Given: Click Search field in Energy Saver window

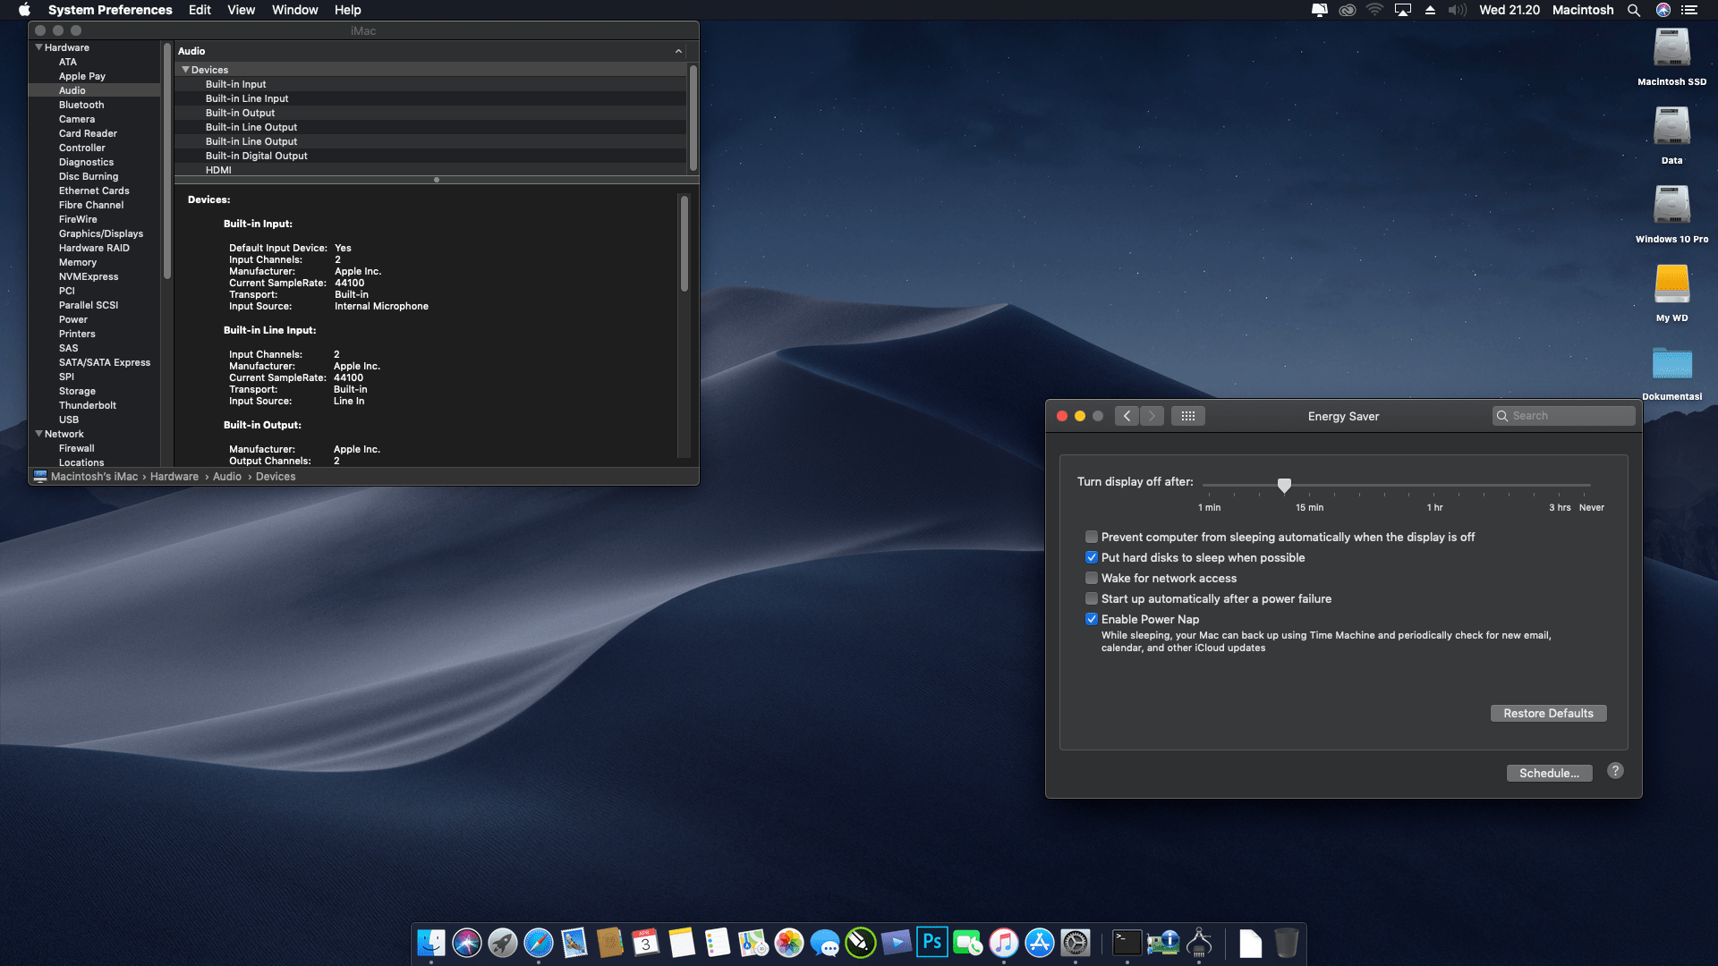Looking at the screenshot, I should 1564,416.
